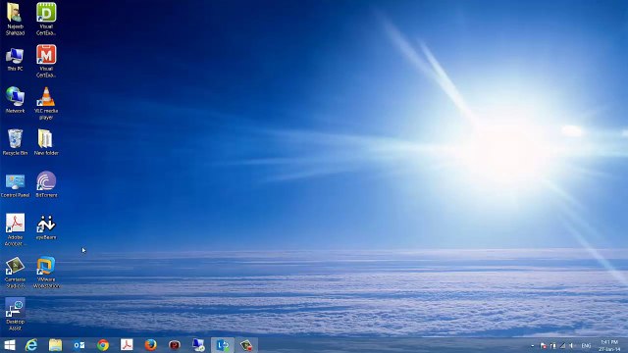
Task: Switch to the Camtasia recorder taskbar item
Action: pyautogui.click(x=246, y=345)
